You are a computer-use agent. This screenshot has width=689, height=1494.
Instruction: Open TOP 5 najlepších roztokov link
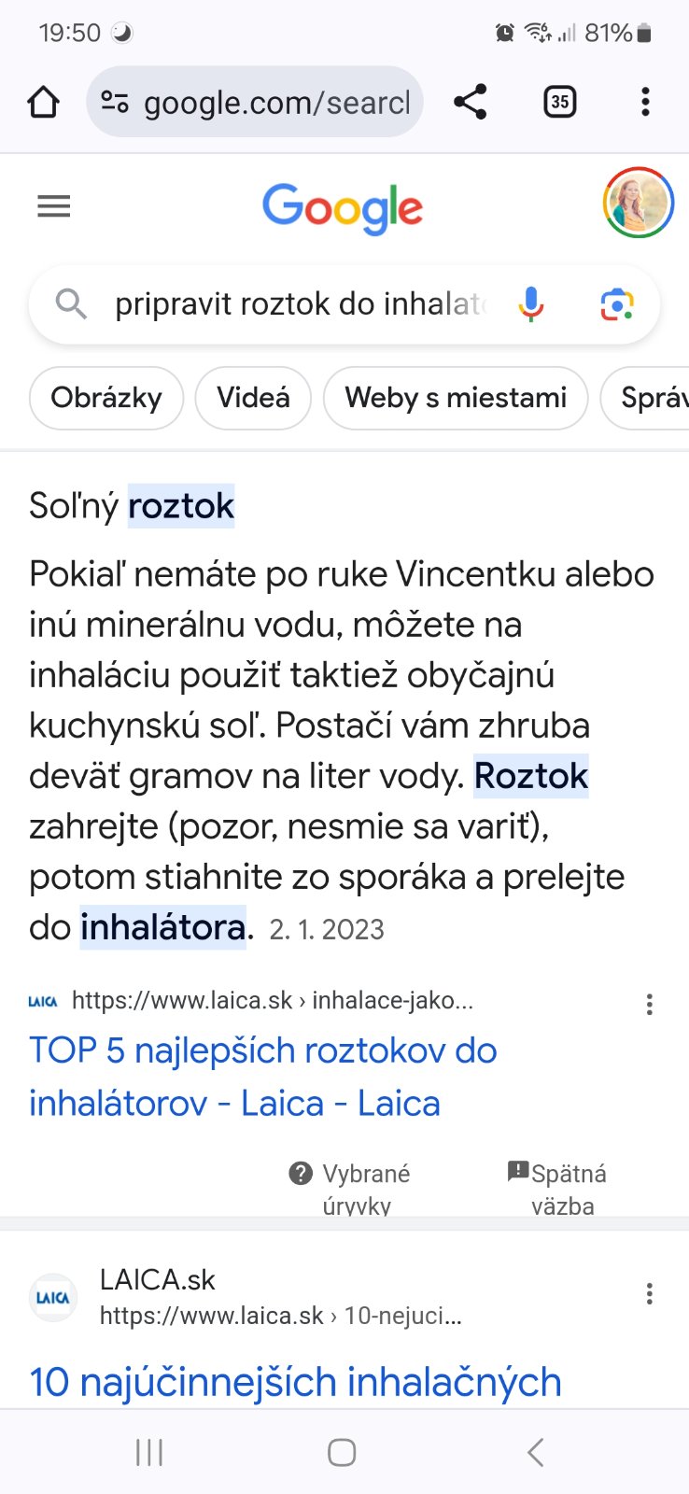point(262,1077)
